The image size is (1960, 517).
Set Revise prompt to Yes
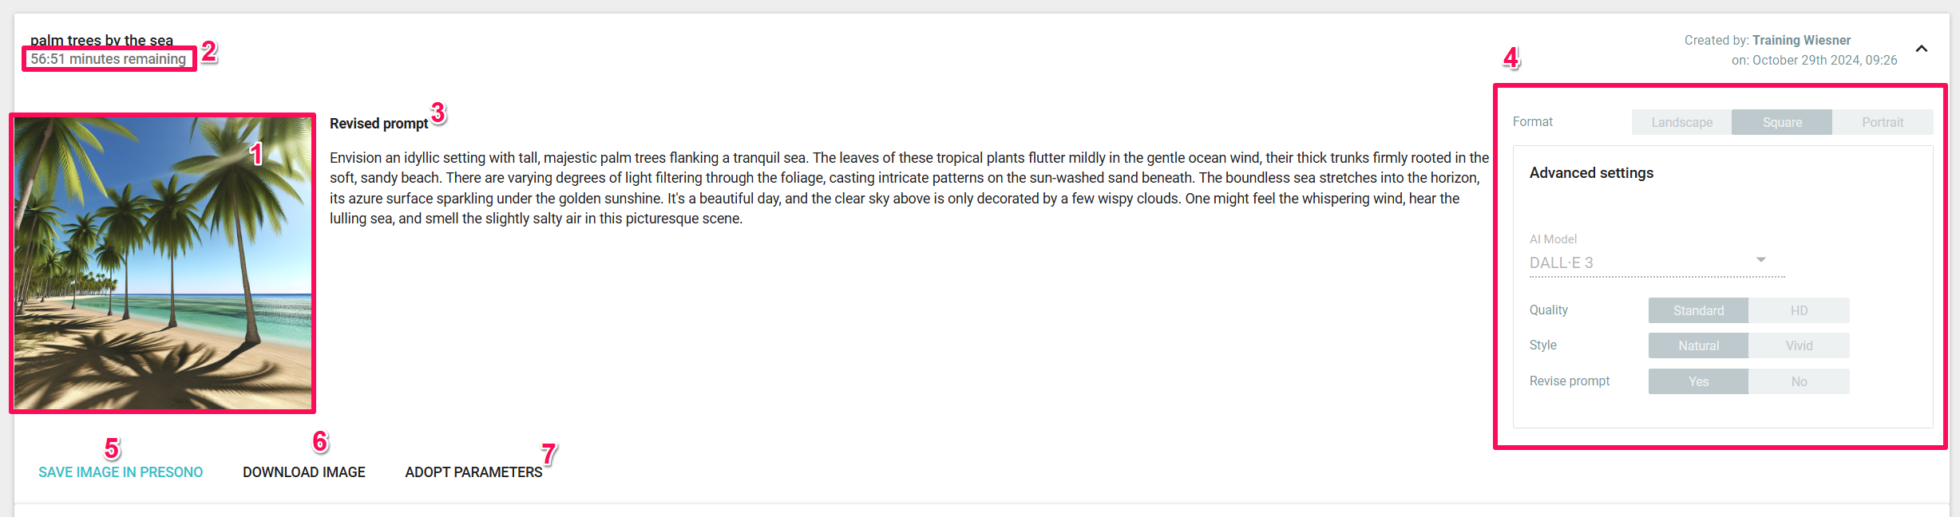tap(1698, 381)
